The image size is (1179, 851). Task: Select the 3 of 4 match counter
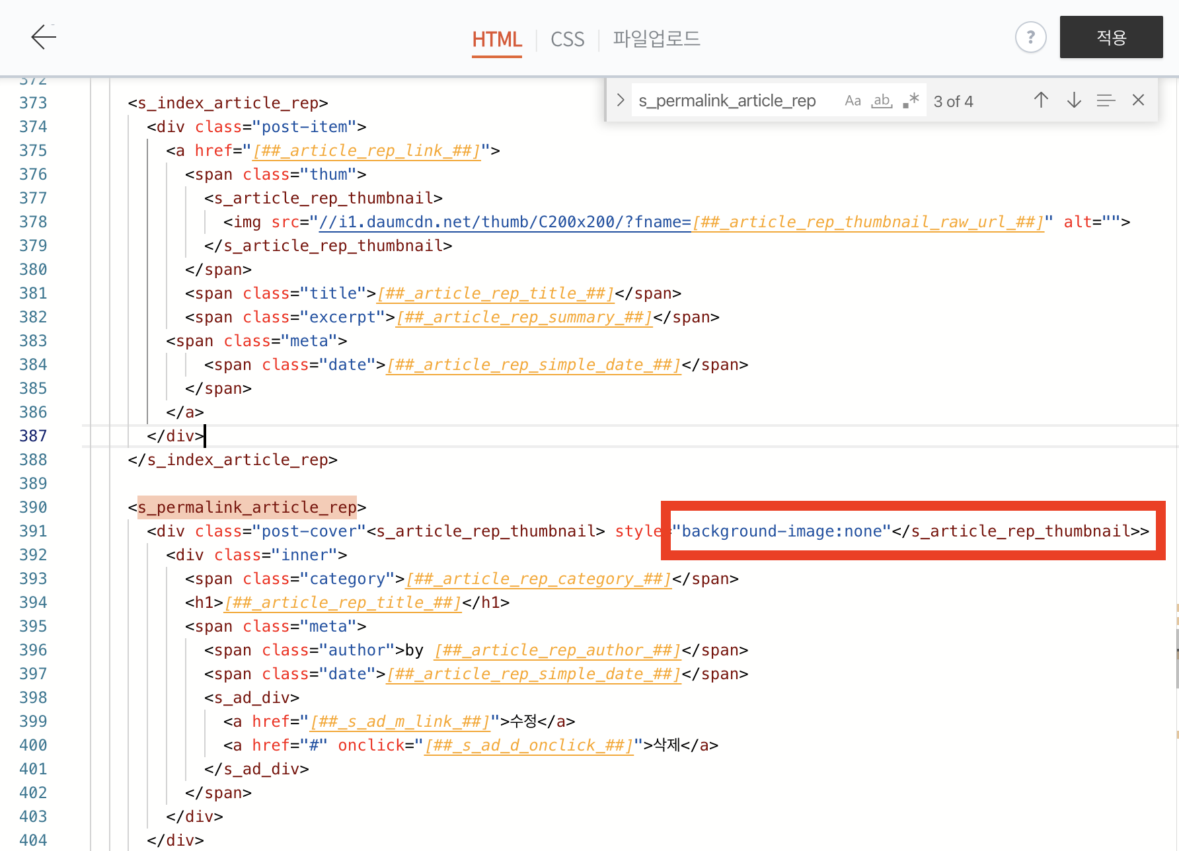(954, 102)
